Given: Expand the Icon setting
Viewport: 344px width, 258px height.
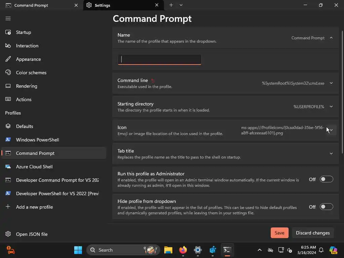Looking at the screenshot, I should click(x=332, y=130).
